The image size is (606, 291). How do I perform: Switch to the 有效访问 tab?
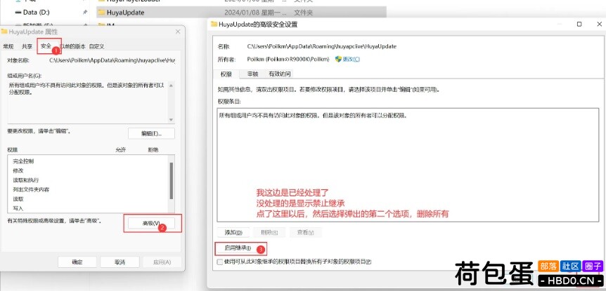pos(279,74)
